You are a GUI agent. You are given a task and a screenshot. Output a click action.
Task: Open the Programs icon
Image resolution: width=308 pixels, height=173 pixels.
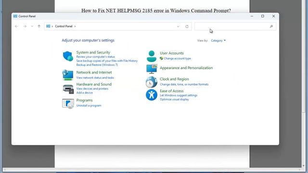coord(68,104)
